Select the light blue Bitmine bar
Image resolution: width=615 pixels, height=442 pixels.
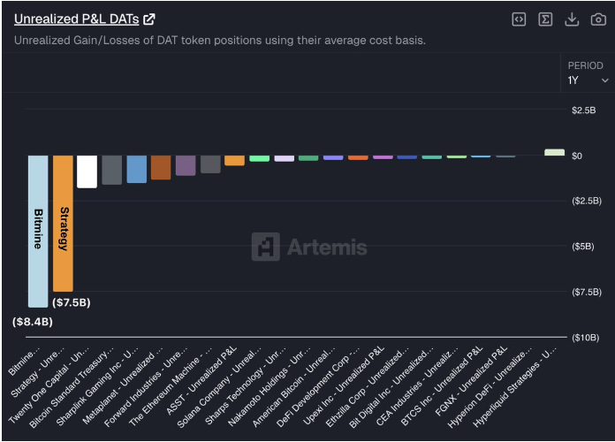(38, 230)
